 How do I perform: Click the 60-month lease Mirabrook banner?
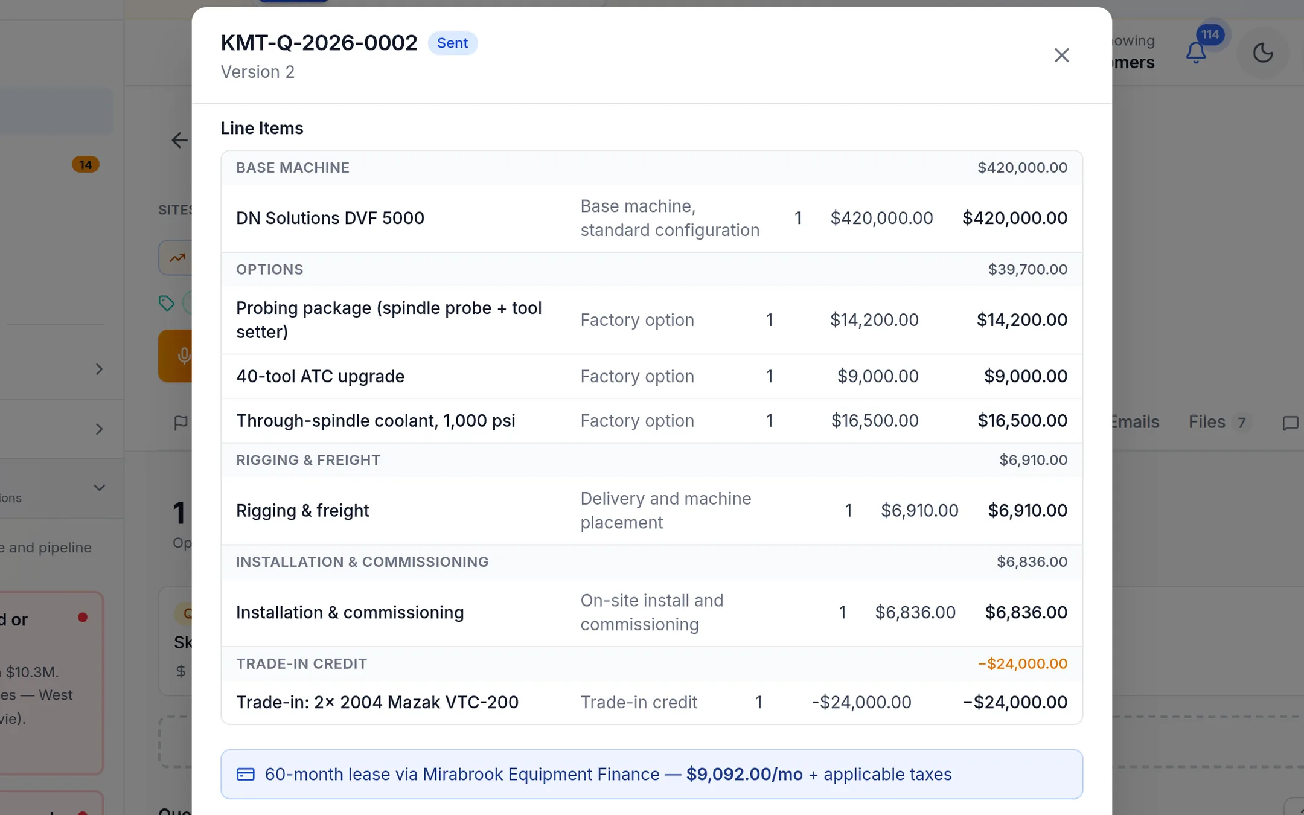651,774
